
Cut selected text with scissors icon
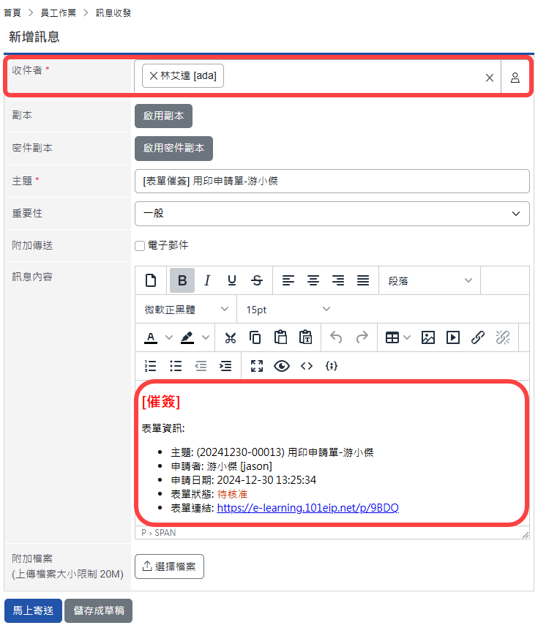231,337
